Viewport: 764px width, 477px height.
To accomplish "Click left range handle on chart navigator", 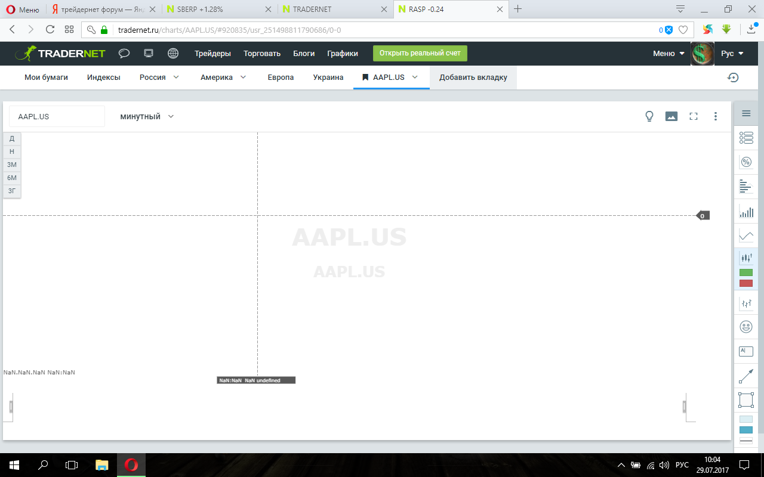I will (11, 407).
